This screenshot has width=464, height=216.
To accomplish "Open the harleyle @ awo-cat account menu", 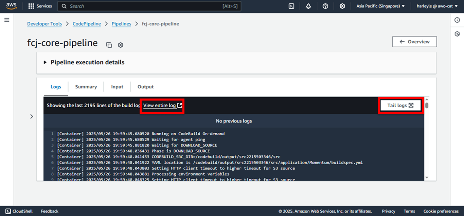I will (438, 6).
